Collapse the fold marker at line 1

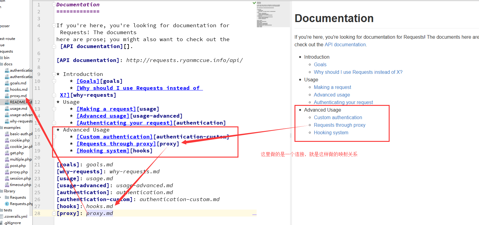click(54, 5)
